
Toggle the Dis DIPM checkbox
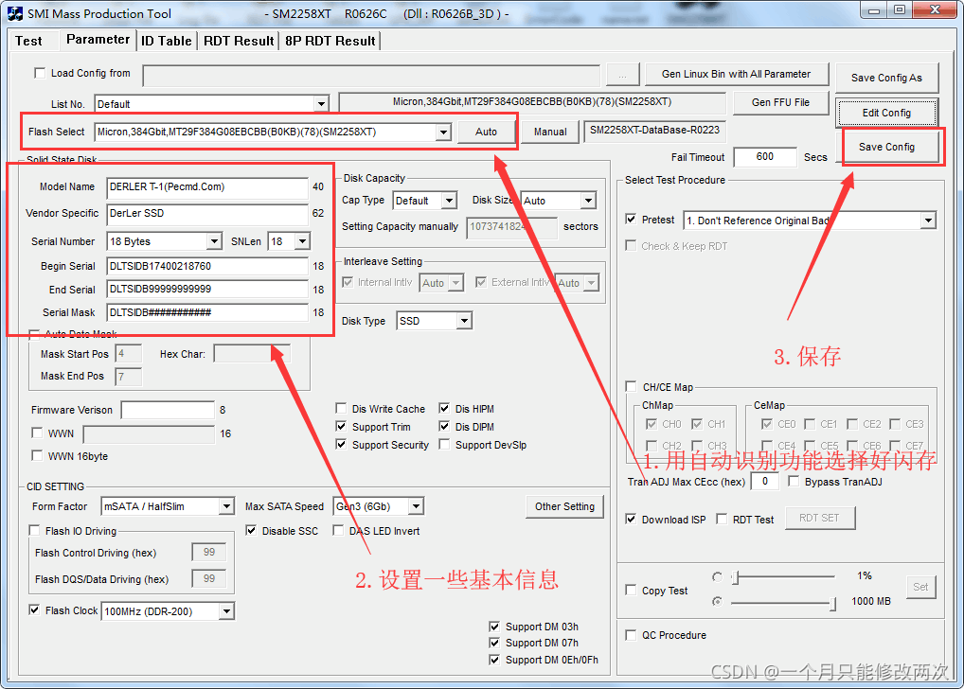(444, 427)
